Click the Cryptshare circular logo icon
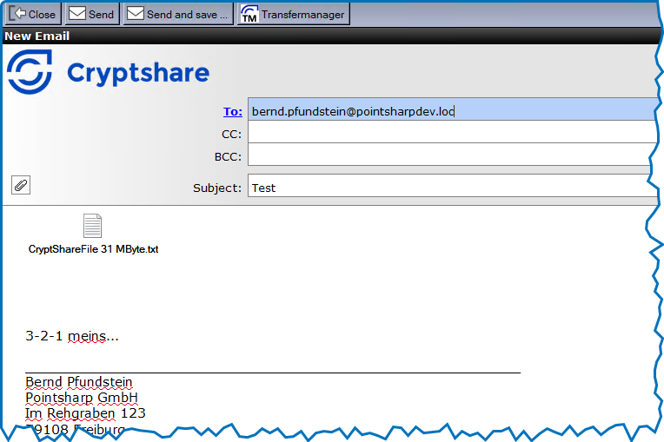 (31, 72)
